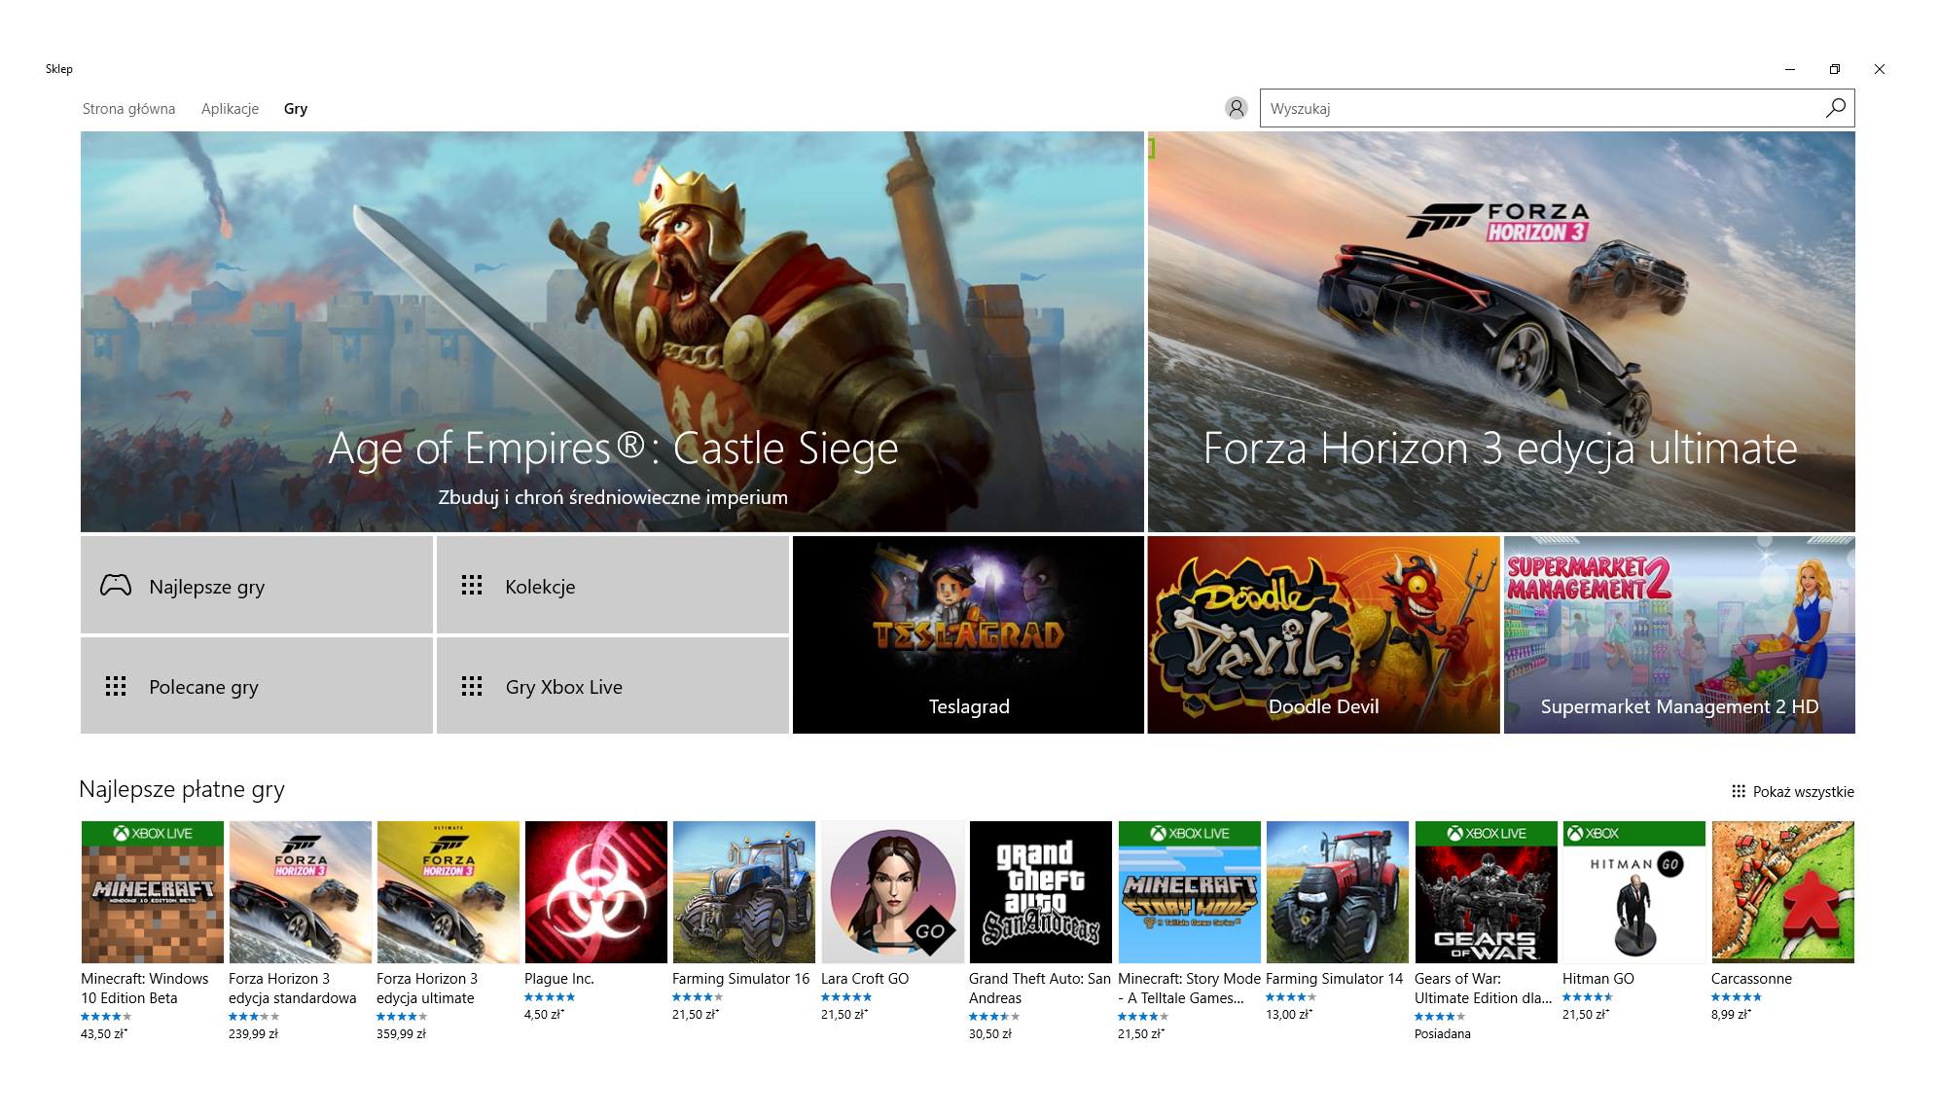Open the Najlepsze gry tile
1938x1117 pixels.
pos(257,585)
